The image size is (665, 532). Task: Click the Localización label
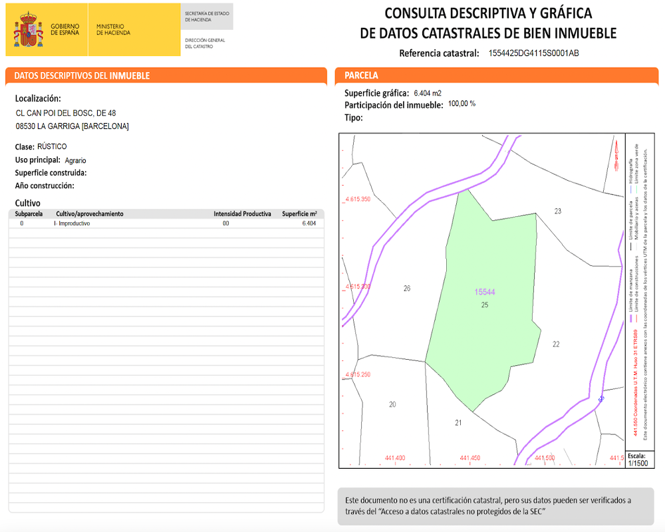click(38, 98)
